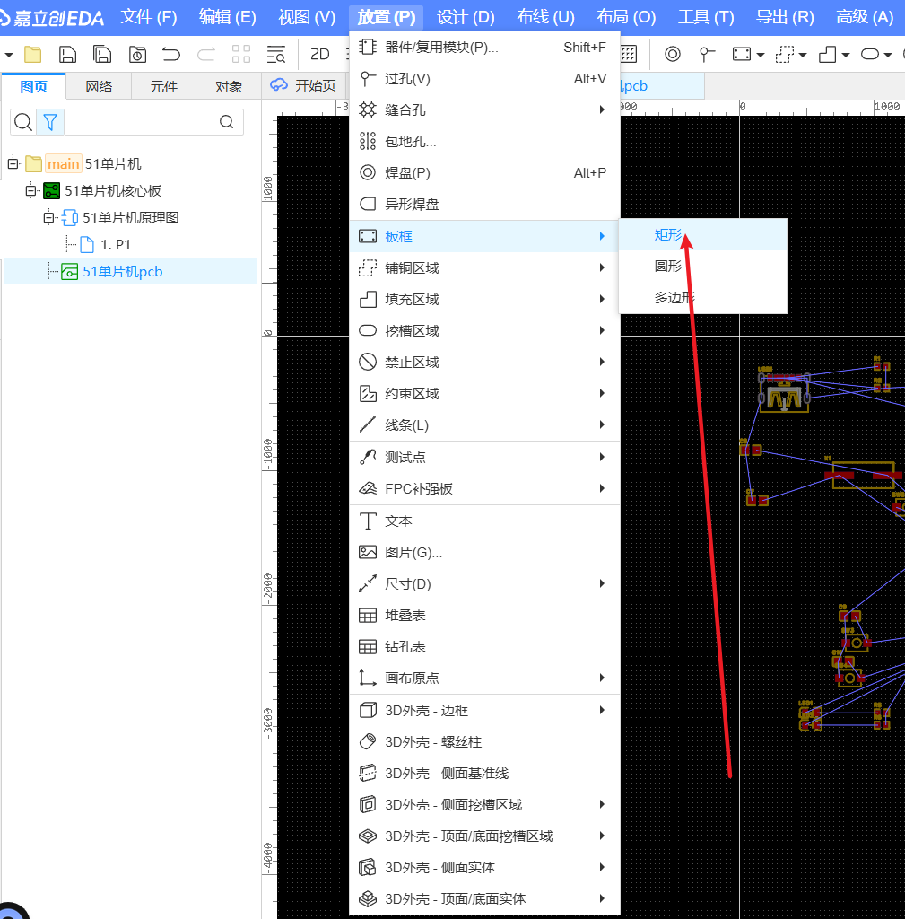Viewport: 905px width, 919px height.
Task: Select 异形焊盘 menu entry
Action: click(x=484, y=204)
